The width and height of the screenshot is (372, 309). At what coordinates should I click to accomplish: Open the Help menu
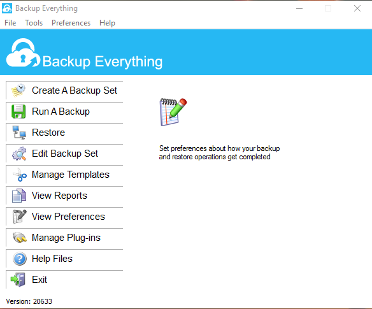click(x=107, y=23)
